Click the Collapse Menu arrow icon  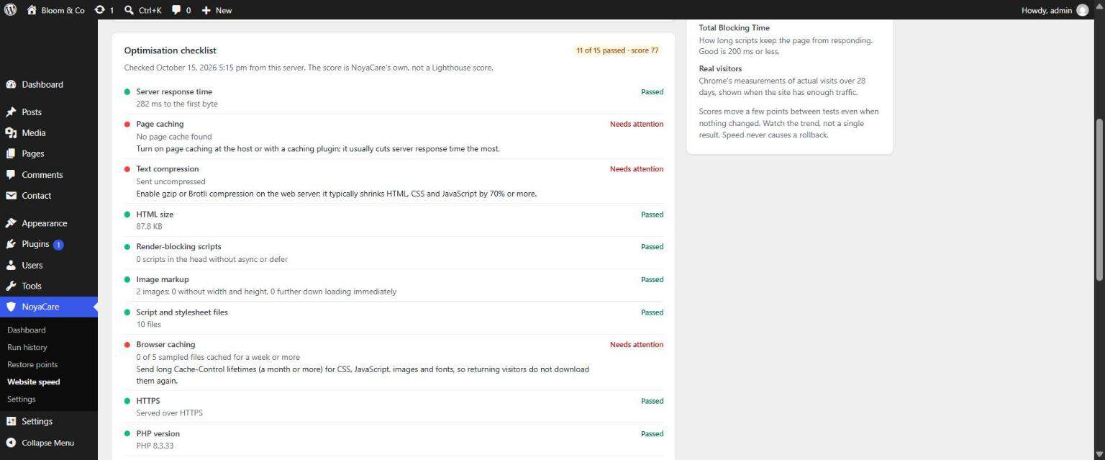pyautogui.click(x=11, y=443)
